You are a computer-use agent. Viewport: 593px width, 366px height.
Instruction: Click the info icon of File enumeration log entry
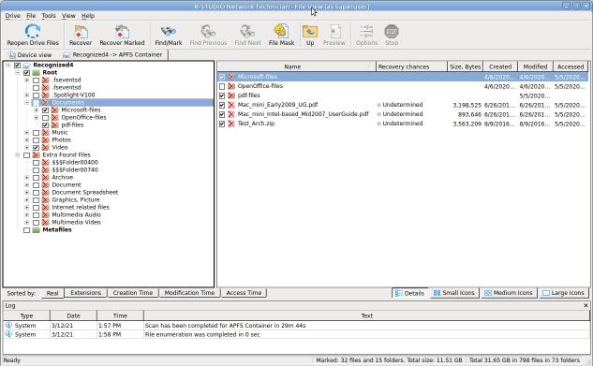pyautogui.click(x=8, y=334)
